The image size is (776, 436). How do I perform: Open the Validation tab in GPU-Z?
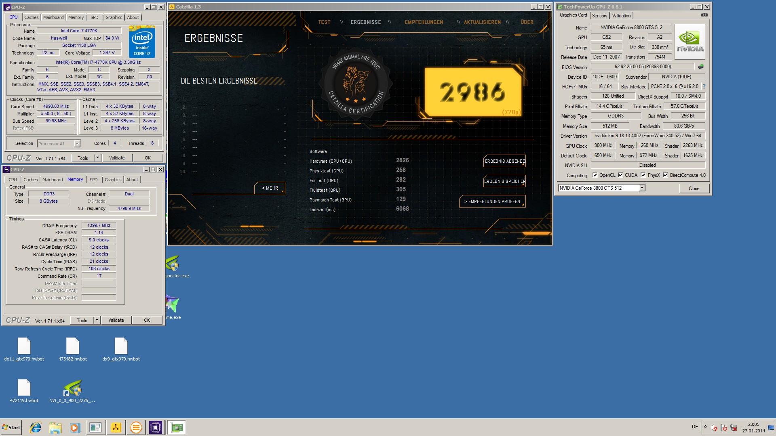click(621, 16)
